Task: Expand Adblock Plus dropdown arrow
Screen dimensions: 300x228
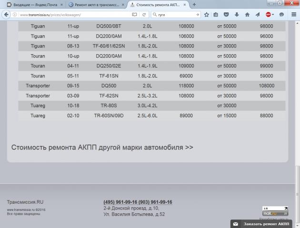Action: pyautogui.click(x=273, y=15)
